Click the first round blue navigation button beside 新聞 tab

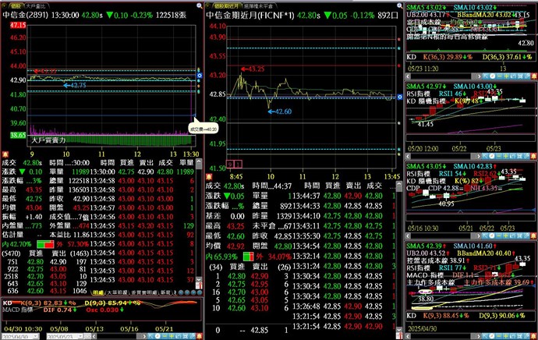pyautogui.click(x=181, y=292)
